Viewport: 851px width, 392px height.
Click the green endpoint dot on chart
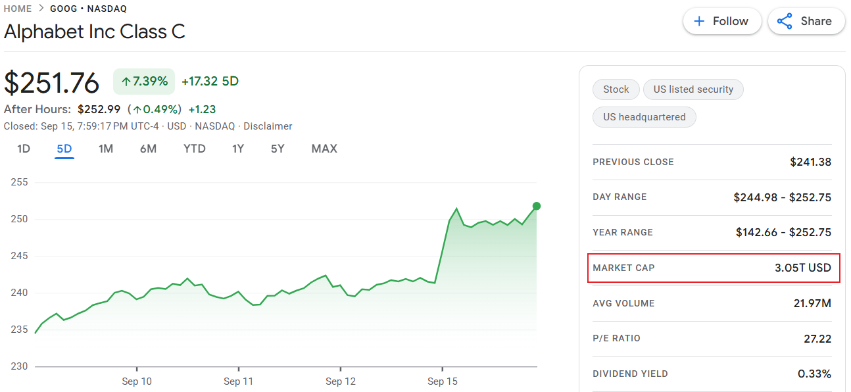tap(537, 206)
